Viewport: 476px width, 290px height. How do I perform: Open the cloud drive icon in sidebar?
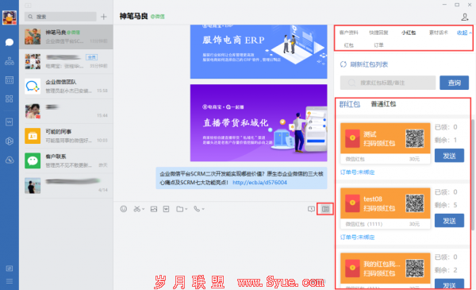coord(10,160)
